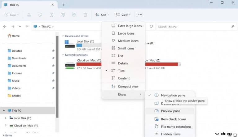Click the search magnifier icon
This screenshot has width=238, height=137.
pyautogui.click(x=233, y=27)
